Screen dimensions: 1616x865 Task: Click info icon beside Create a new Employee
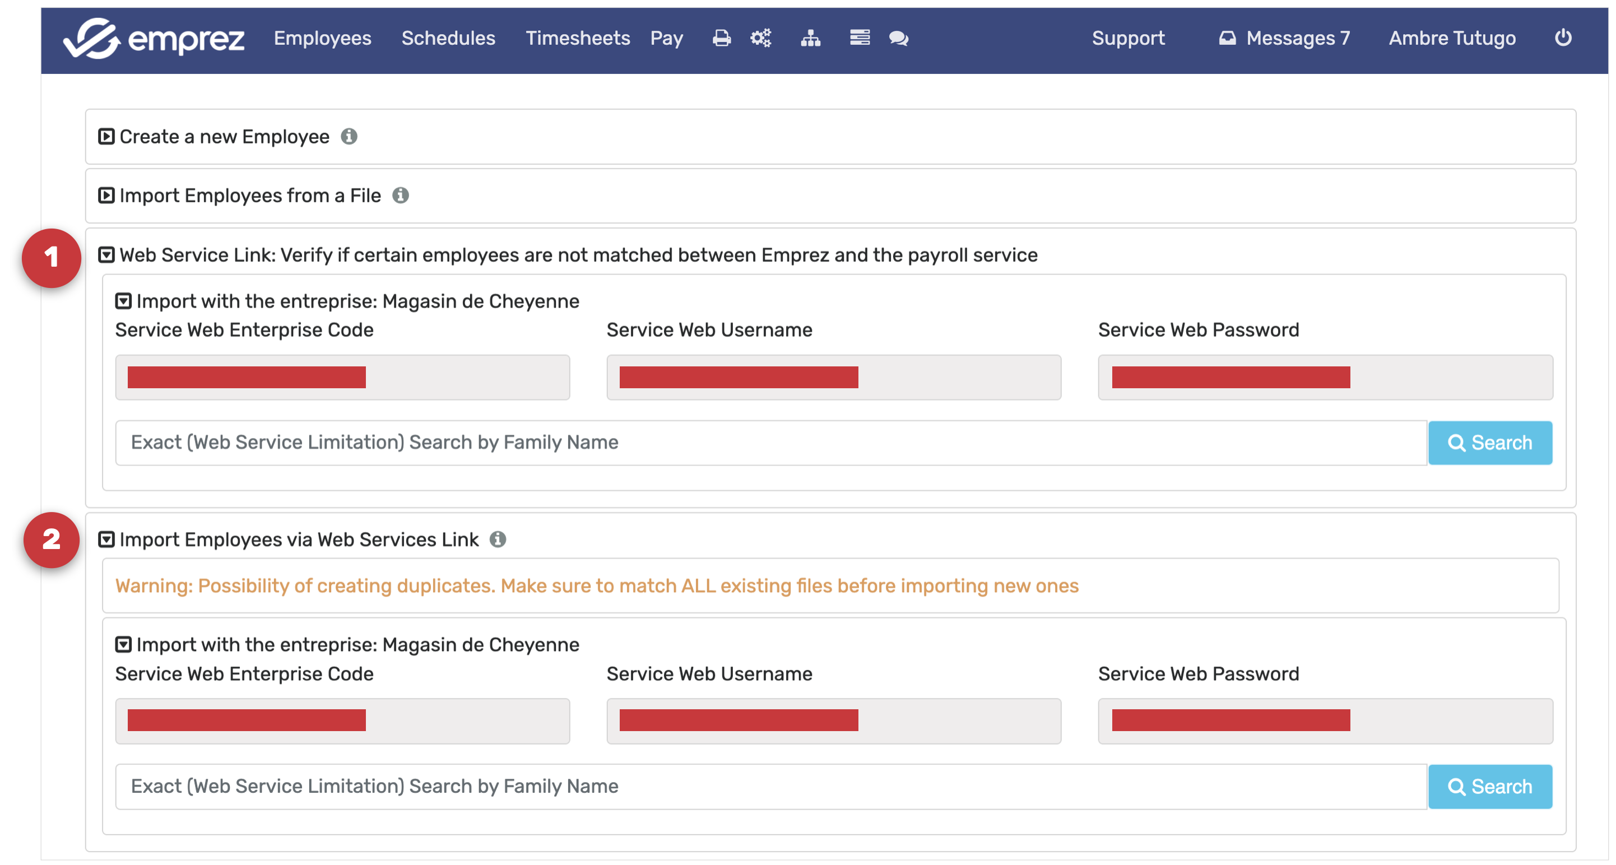[350, 136]
